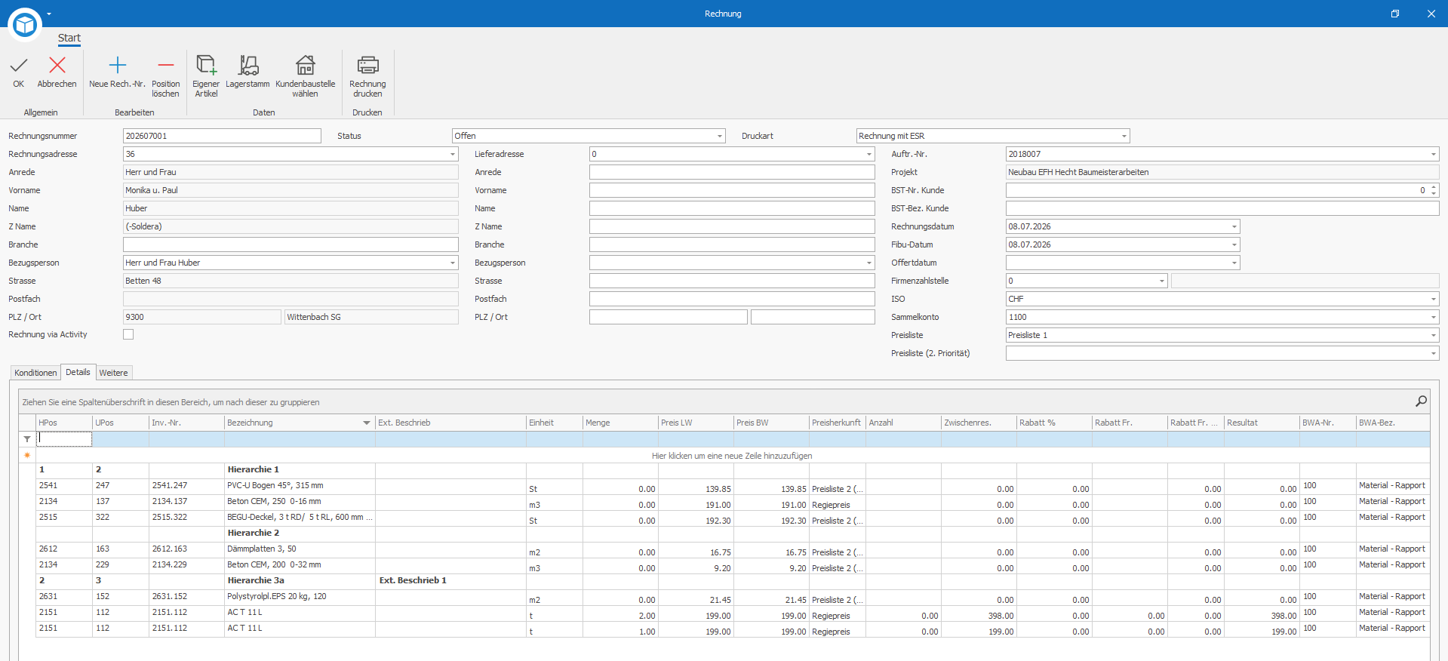Open the Rechnungsadresse dropdown
Image resolution: width=1448 pixels, height=661 pixels.
[x=453, y=154]
